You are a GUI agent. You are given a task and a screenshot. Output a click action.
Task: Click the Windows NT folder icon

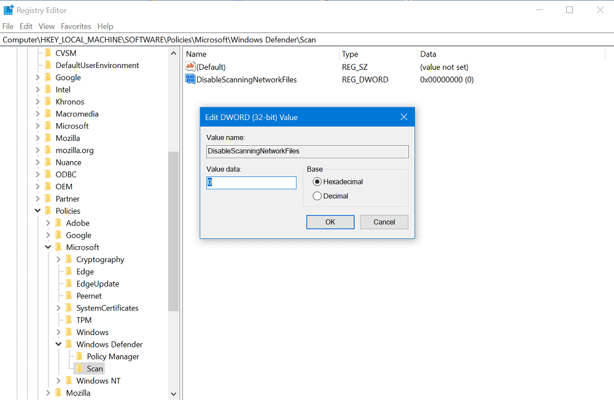tap(69, 380)
